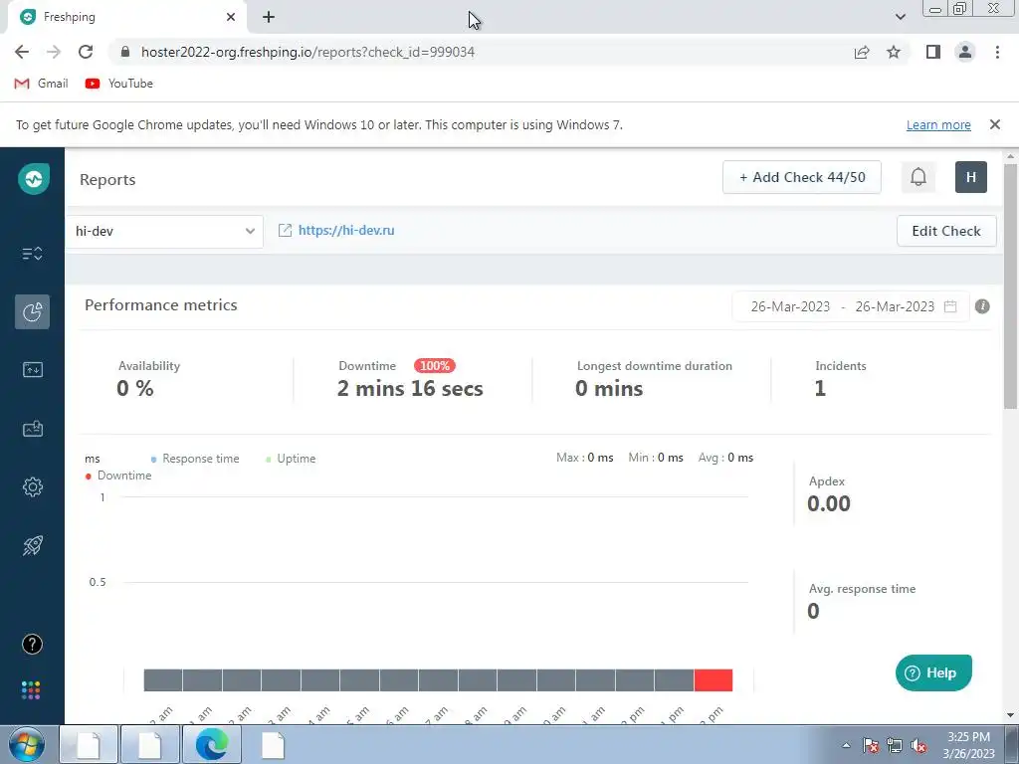The image size is (1019, 764).
Task: Click the Apdex 0.00 value
Action: click(829, 503)
